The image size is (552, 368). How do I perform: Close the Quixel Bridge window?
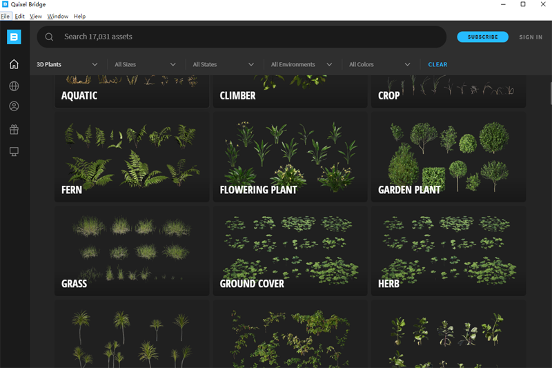543,4
